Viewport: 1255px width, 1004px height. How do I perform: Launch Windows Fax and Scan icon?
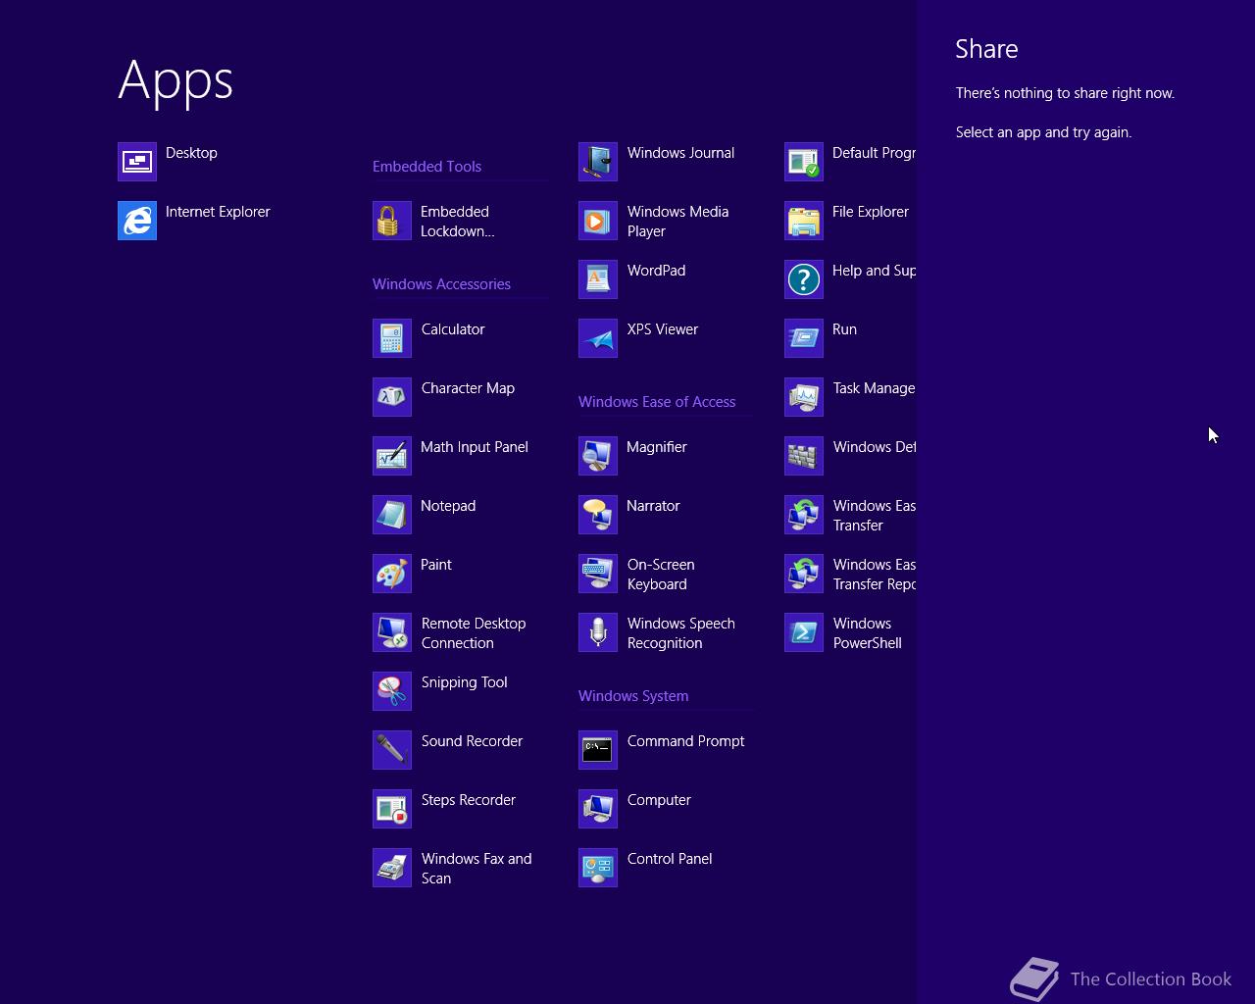392,868
